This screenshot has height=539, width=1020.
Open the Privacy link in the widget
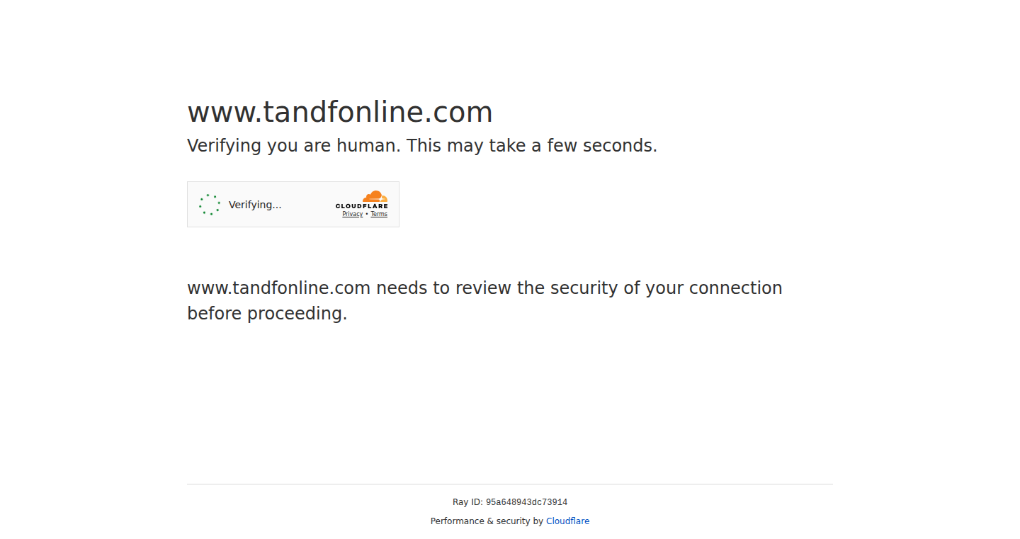tap(353, 214)
